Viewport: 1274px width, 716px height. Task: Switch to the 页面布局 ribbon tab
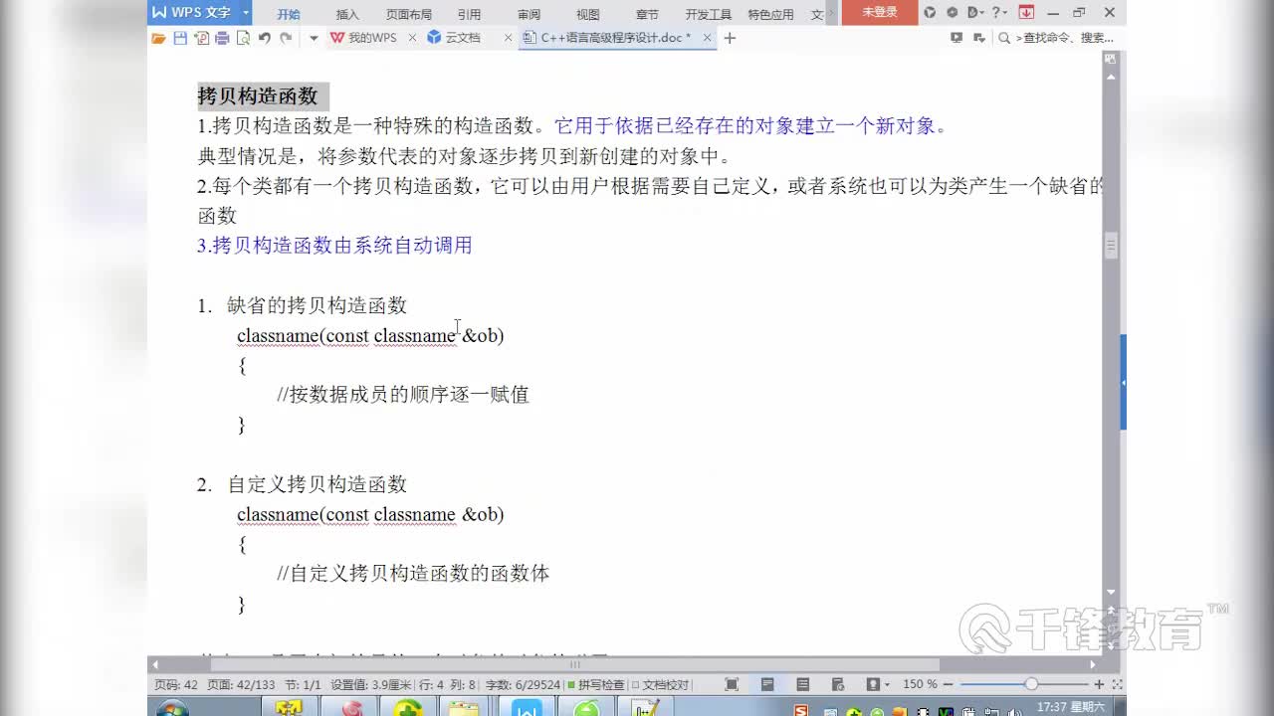point(409,14)
